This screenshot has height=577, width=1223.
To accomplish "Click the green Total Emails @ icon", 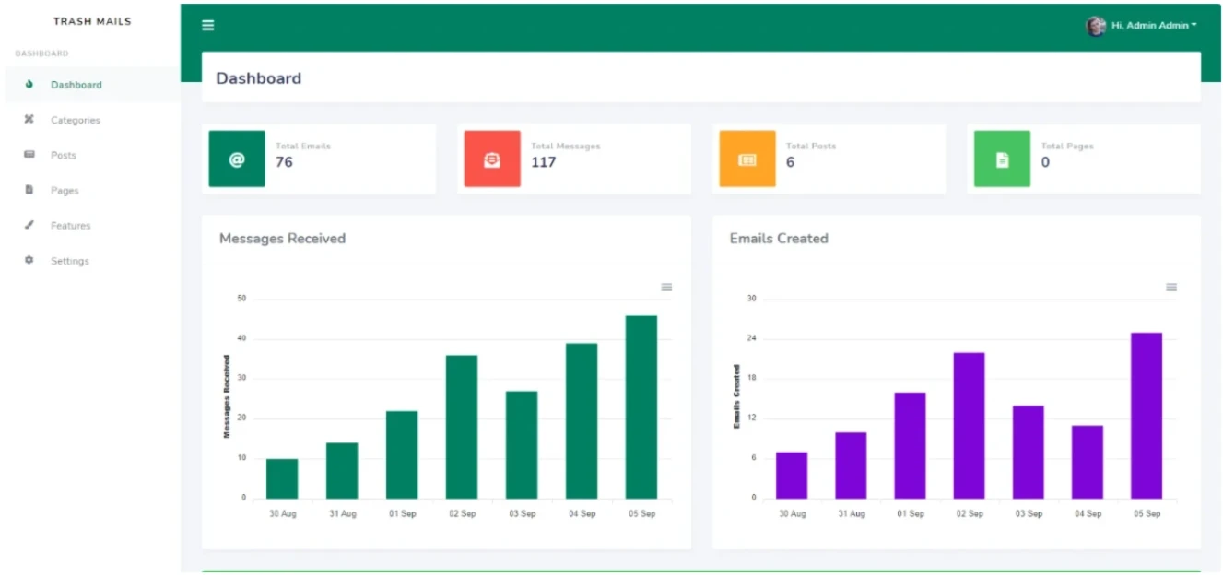I will (x=237, y=159).
